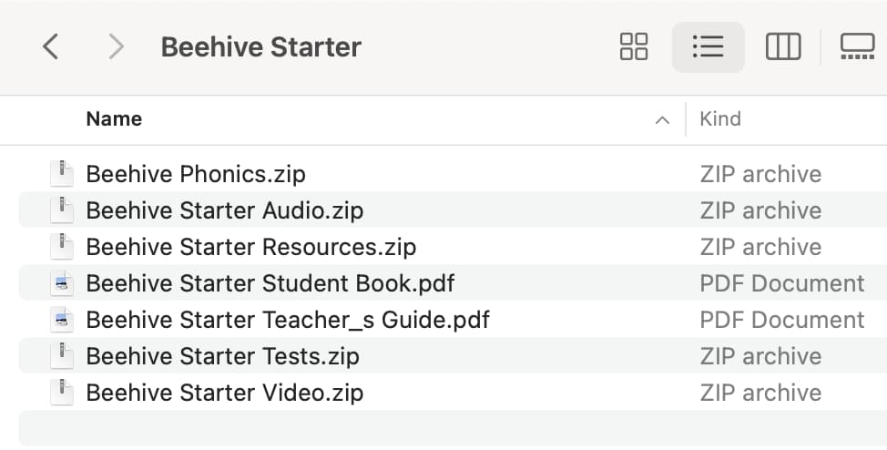This screenshot has width=887, height=450.
Task: Click the Beehive Starter Tests.zip archive icon
Action: [x=62, y=356]
